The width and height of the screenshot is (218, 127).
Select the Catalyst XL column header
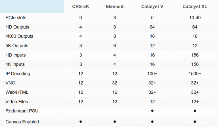tap(195, 7)
